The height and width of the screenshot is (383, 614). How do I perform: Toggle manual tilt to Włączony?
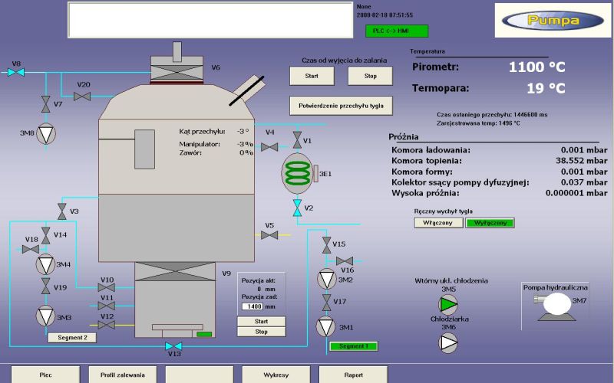coord(438,223)
